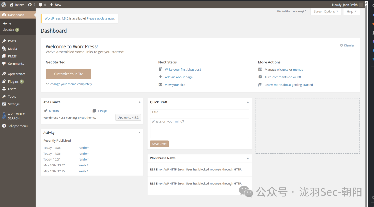Click the Update to 4.5.2 button
This screenshot has height=207, width=374.
pyautogui.click(x=128, y=118)
